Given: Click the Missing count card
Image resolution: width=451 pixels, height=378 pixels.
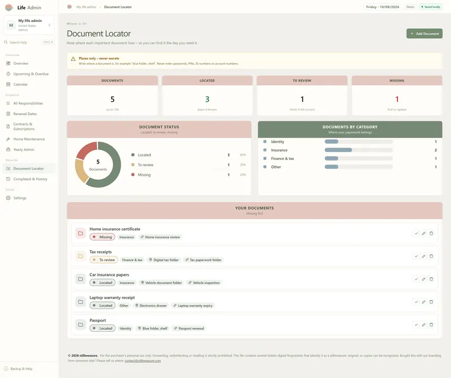Looking at the screenshot, I should tap(397, 96).
